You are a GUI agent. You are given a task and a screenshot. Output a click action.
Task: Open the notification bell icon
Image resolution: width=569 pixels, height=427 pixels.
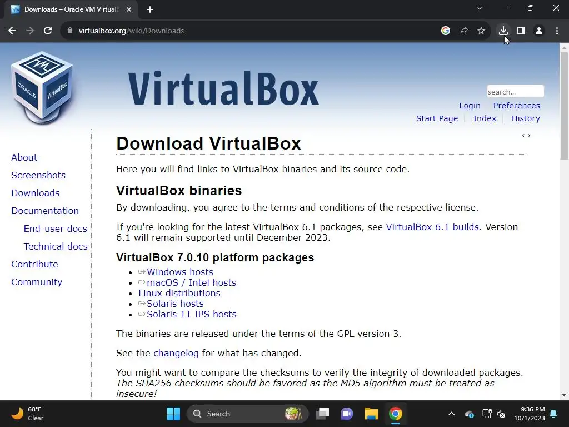(x=553, y=414)
